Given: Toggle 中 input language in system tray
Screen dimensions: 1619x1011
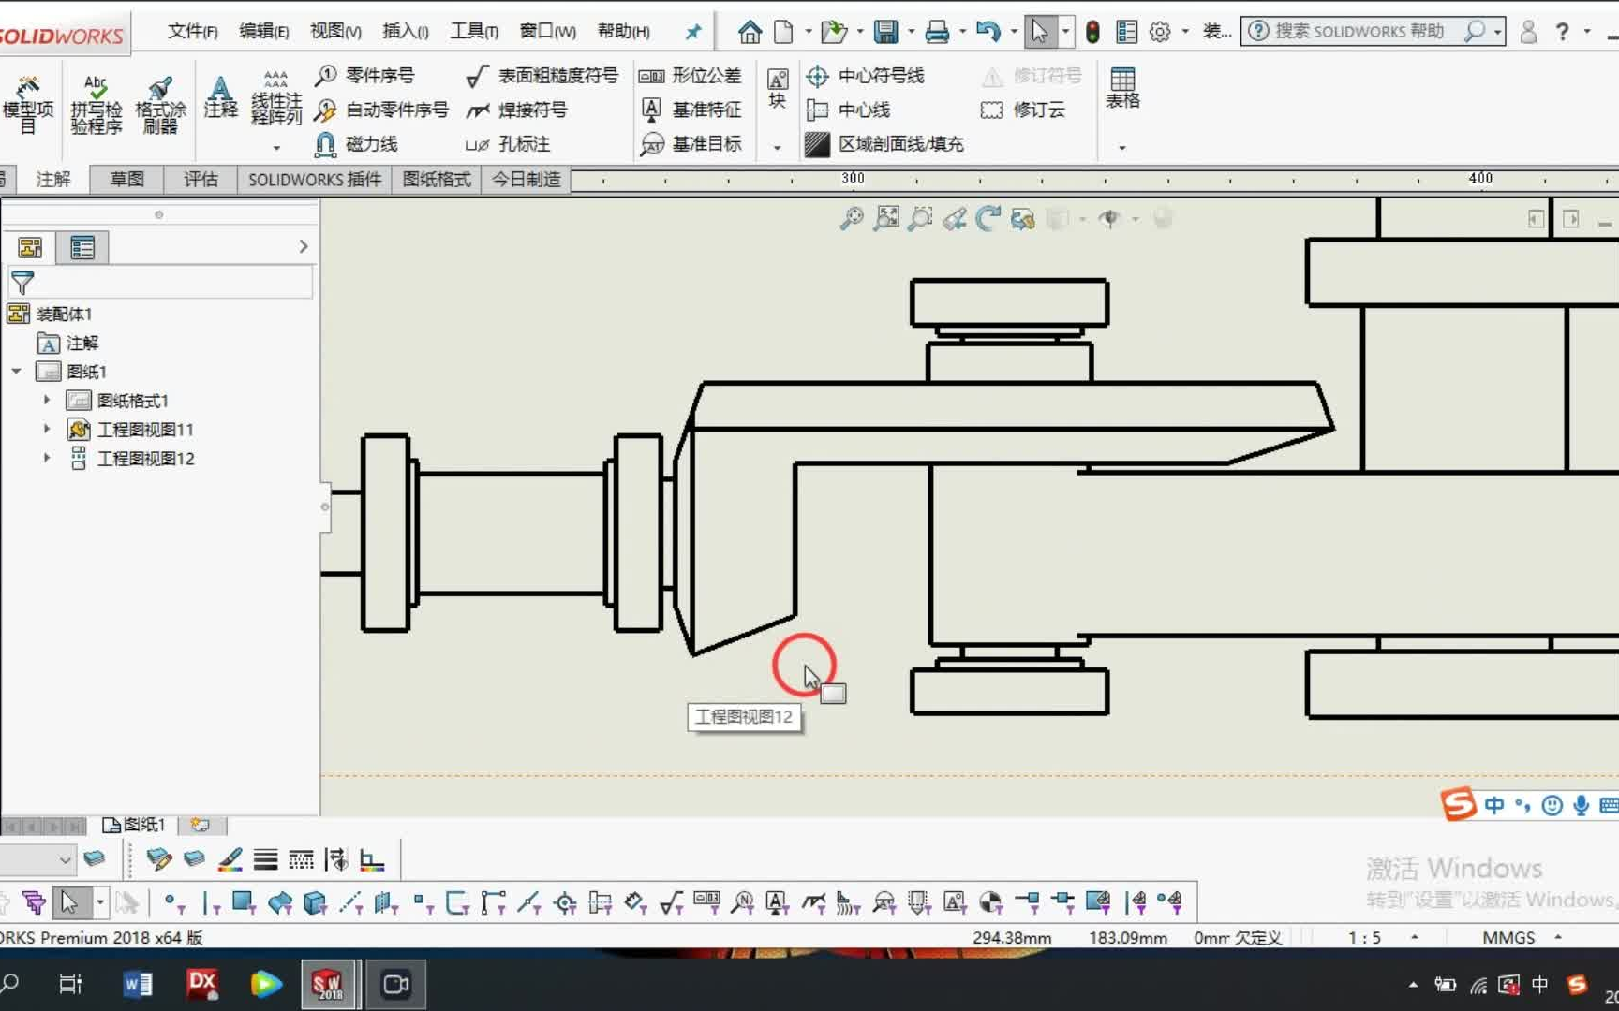Looking at the screenshot, I should point(1539,985).
